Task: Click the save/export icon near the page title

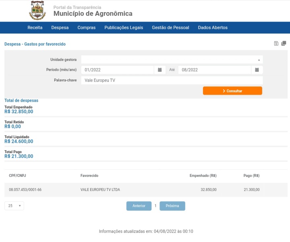Action: (276, 43)
